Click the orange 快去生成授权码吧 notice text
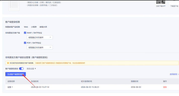Screen dimensions: 179x96 click(79, 63)
